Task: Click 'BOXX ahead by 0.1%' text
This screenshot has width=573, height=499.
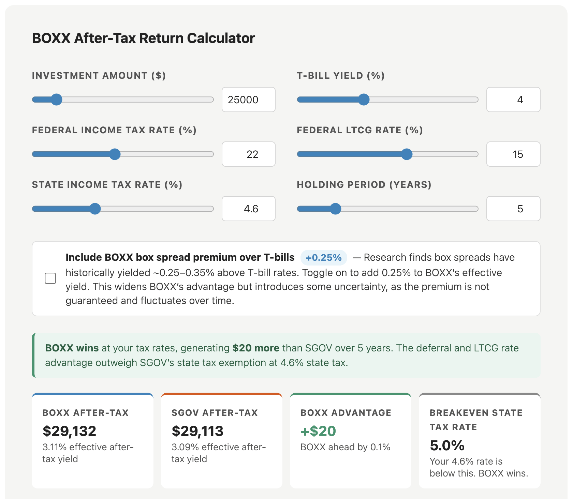Action: (346, 447)
